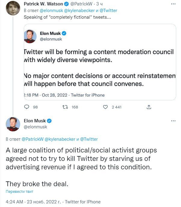Click the retweet icon showing 168
The height and width of the screenshot is (207, 181).
click(65, 107)
